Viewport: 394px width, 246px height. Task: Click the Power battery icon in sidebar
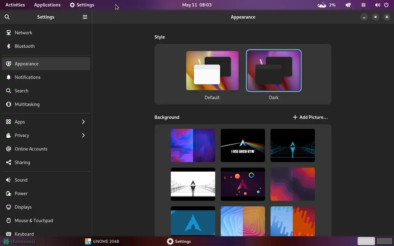pyautogui.click(x=9, y=193)
